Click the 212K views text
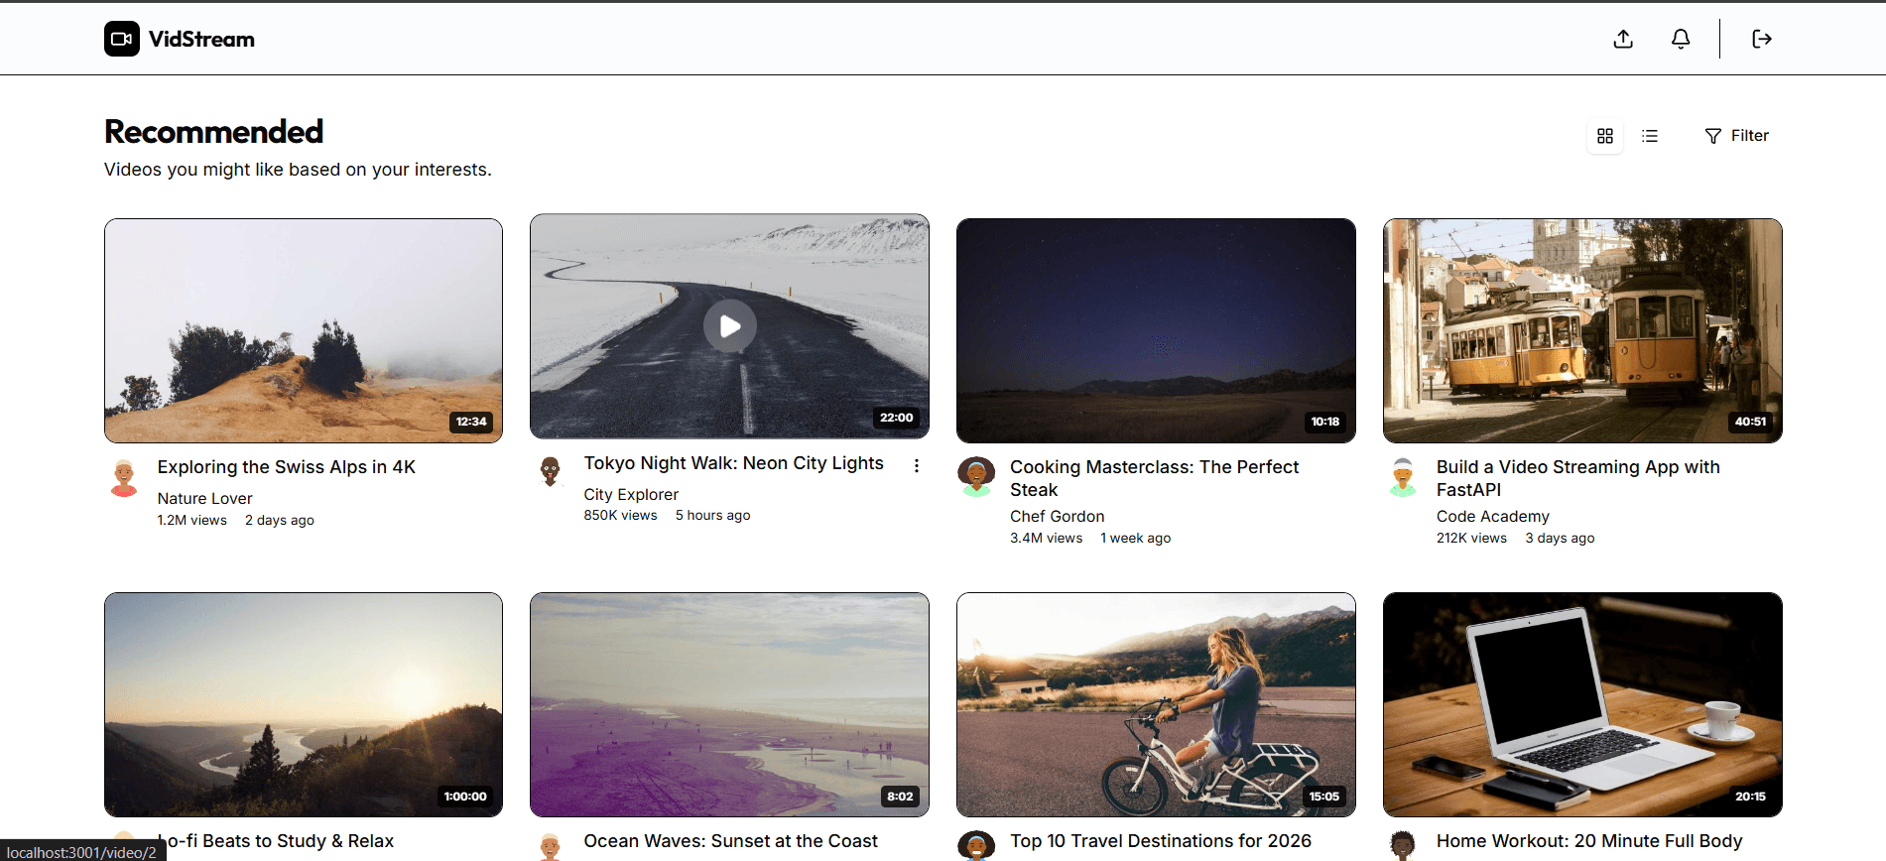The width and height of the screenshot is (1886, 861). (x=1472, y=538)
